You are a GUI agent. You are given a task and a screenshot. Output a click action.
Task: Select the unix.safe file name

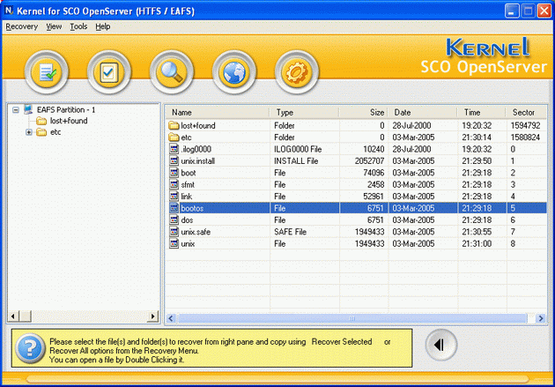click(196, 232)
